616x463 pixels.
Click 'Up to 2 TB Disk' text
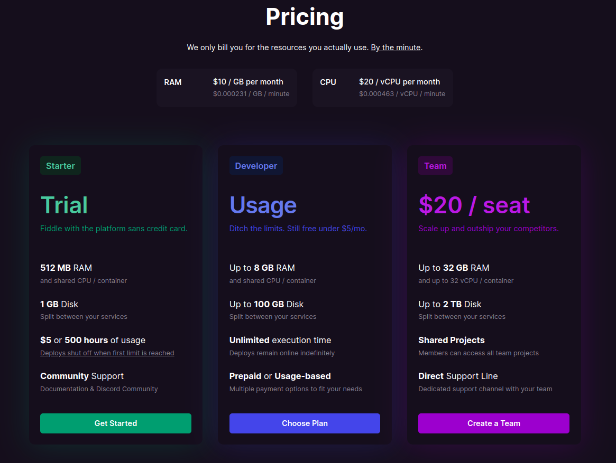point(449,304)
